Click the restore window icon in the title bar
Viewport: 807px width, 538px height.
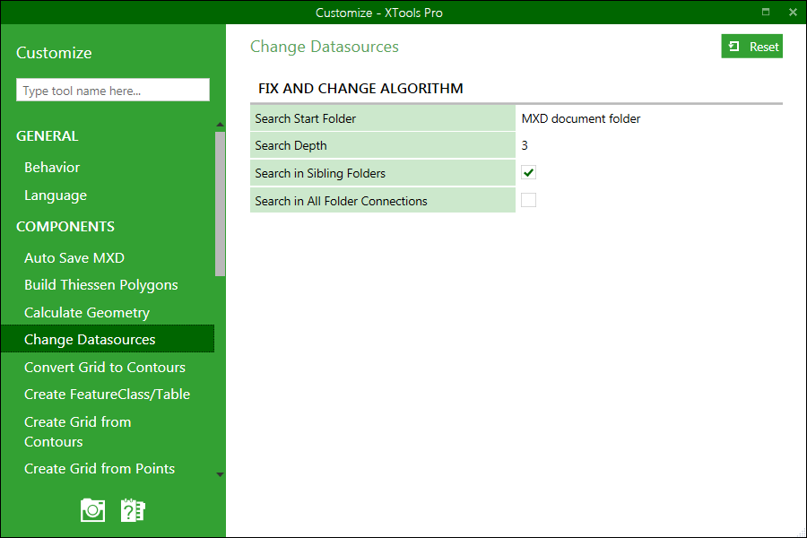tap(768, 12)
